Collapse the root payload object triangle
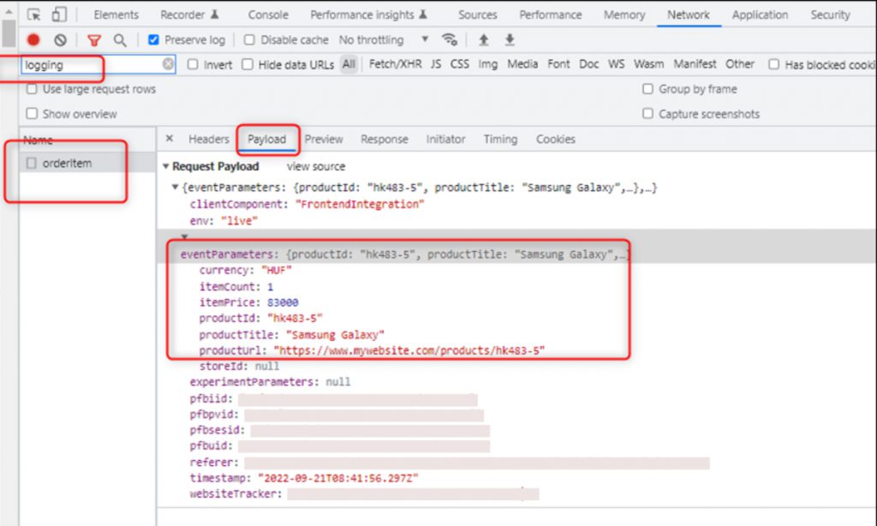Screen dimensions: 877x526 [175, 188]
